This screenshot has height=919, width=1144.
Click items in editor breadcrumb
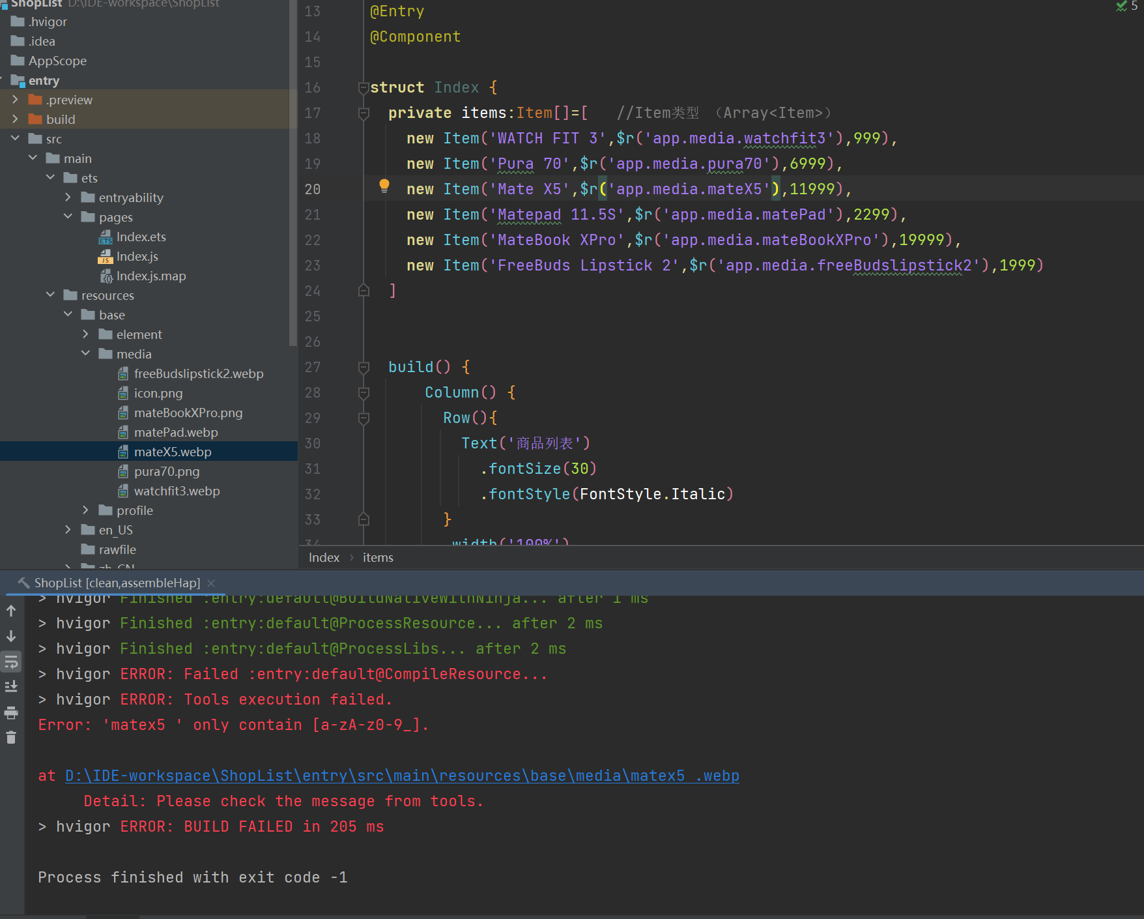coord(378,557)
